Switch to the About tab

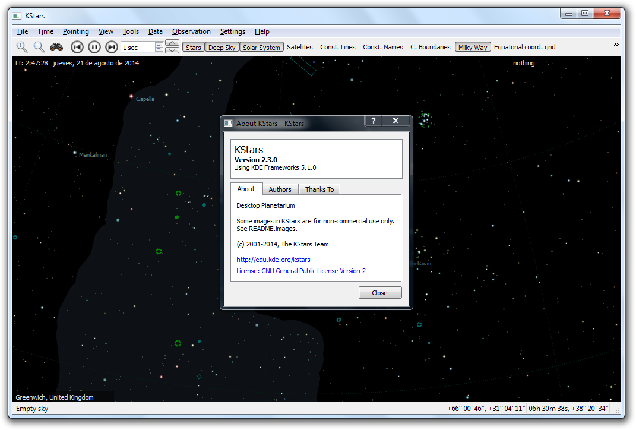coord(246,189)
